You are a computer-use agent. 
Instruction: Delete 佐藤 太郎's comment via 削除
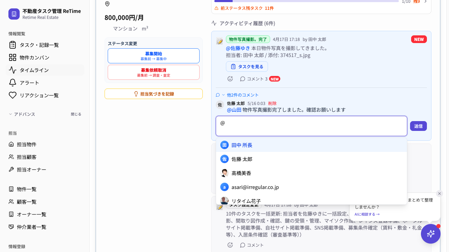point(272,104)
